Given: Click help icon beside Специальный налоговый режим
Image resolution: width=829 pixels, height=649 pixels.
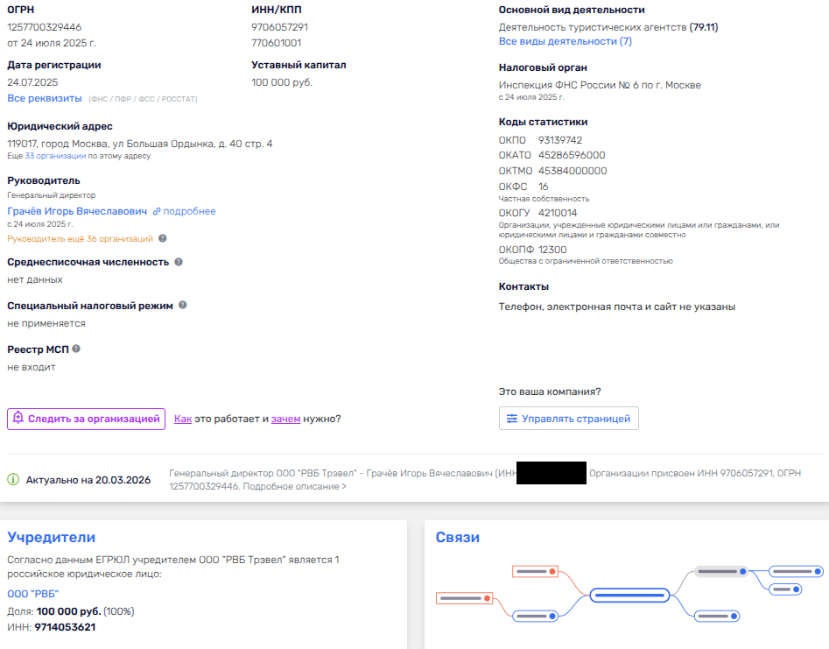Looking at the screenshot, I should point(183,306).
